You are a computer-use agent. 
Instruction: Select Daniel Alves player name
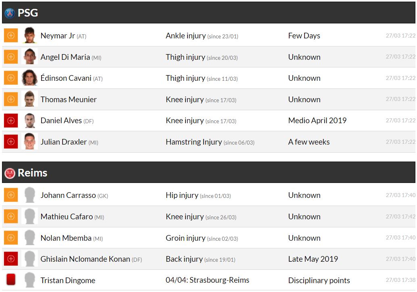coord(61,120)
